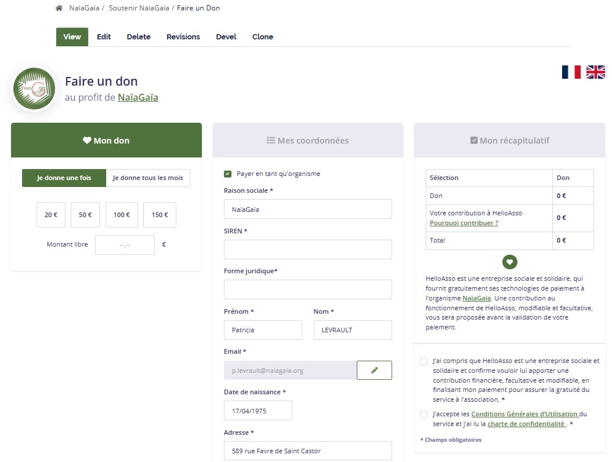Click the disabled Email field
612x462 pixels.
pos(291,370)
